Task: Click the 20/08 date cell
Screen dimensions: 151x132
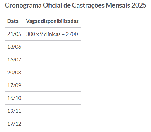Action: click(x=14, y=73)
